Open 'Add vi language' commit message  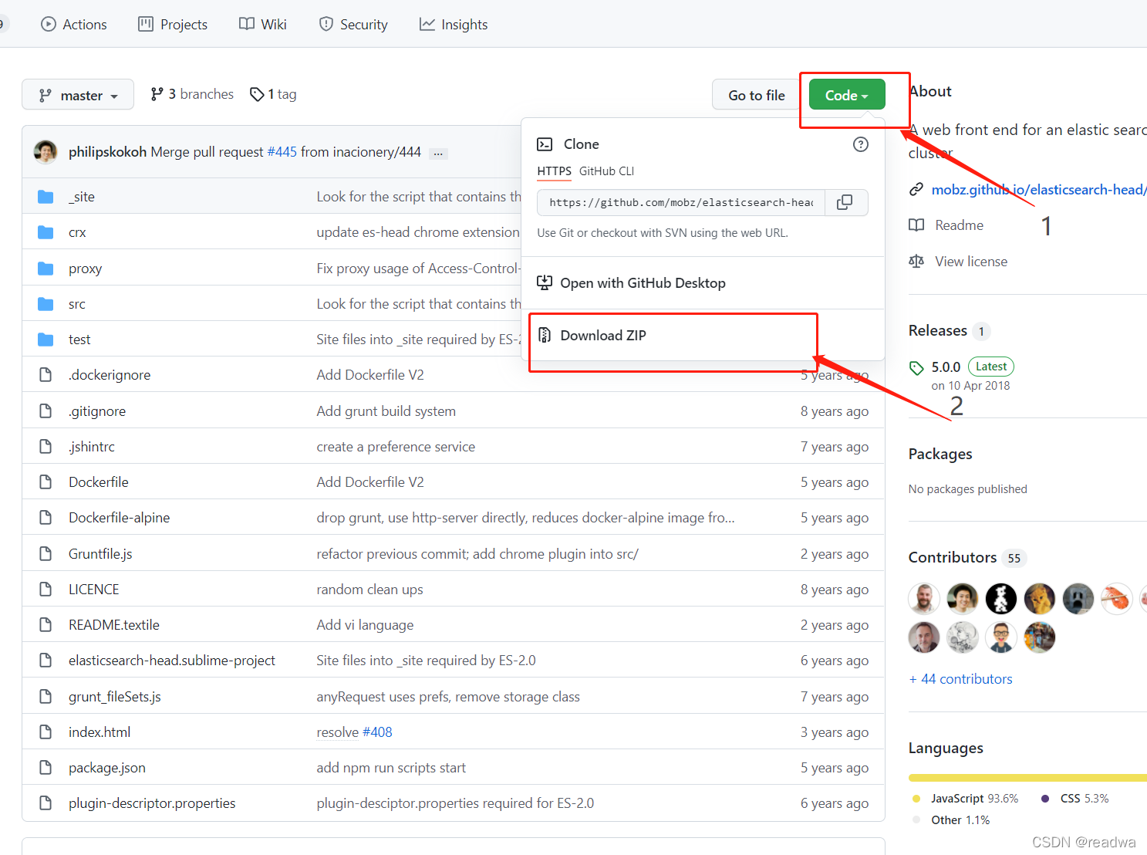click(x=365, y=625)
